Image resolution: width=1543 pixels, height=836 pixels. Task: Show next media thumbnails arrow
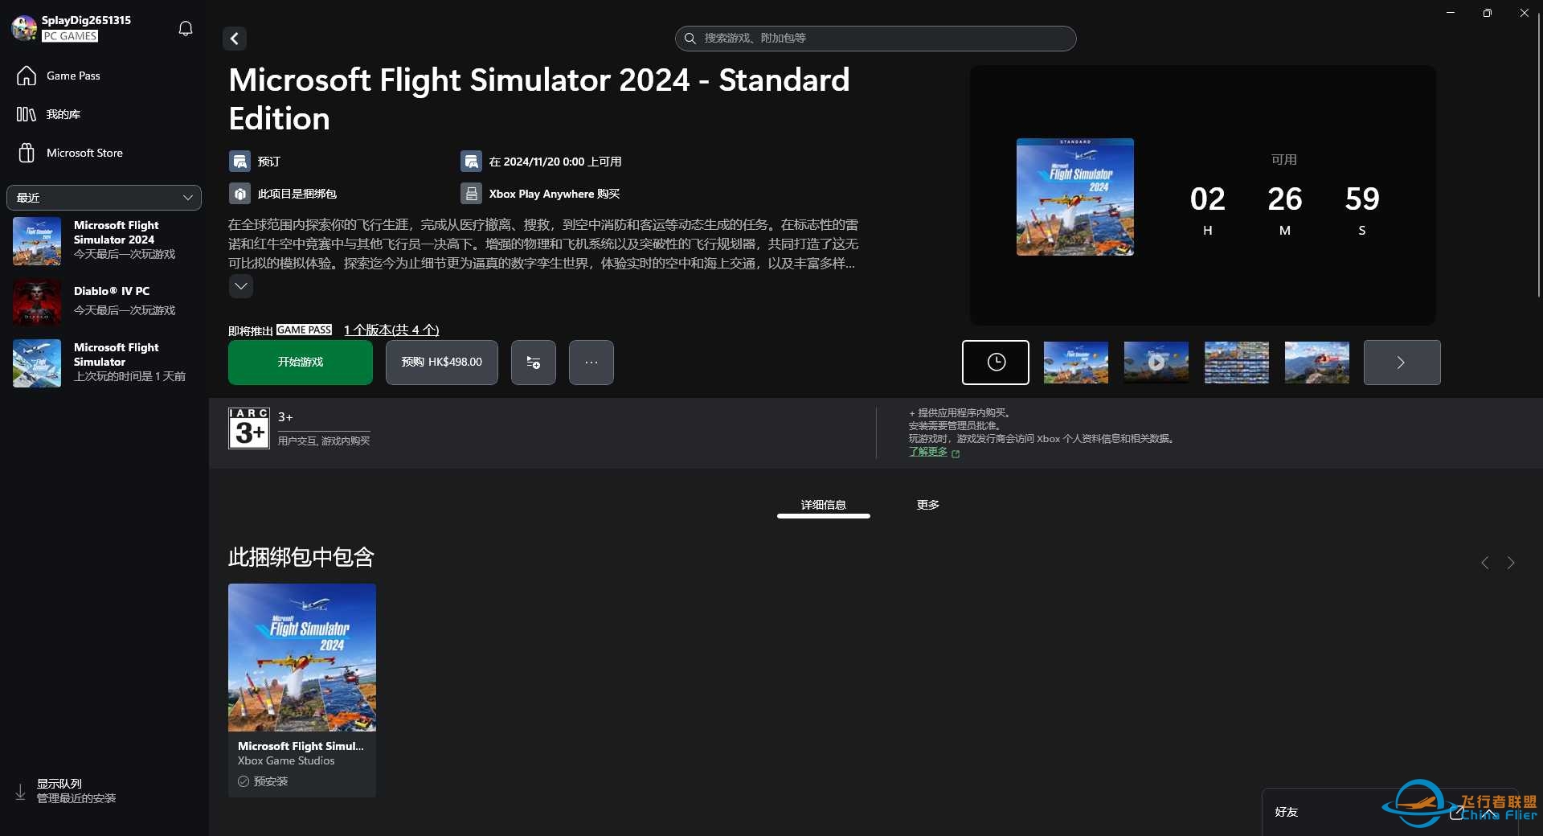[1402, 363]
